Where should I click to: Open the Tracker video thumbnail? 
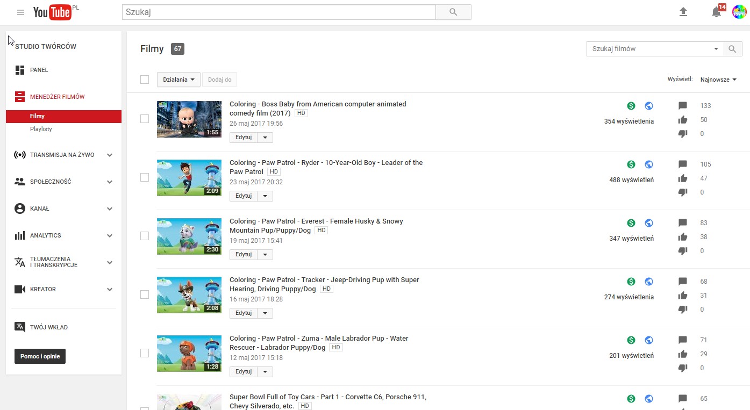click(x=189, y=295)
